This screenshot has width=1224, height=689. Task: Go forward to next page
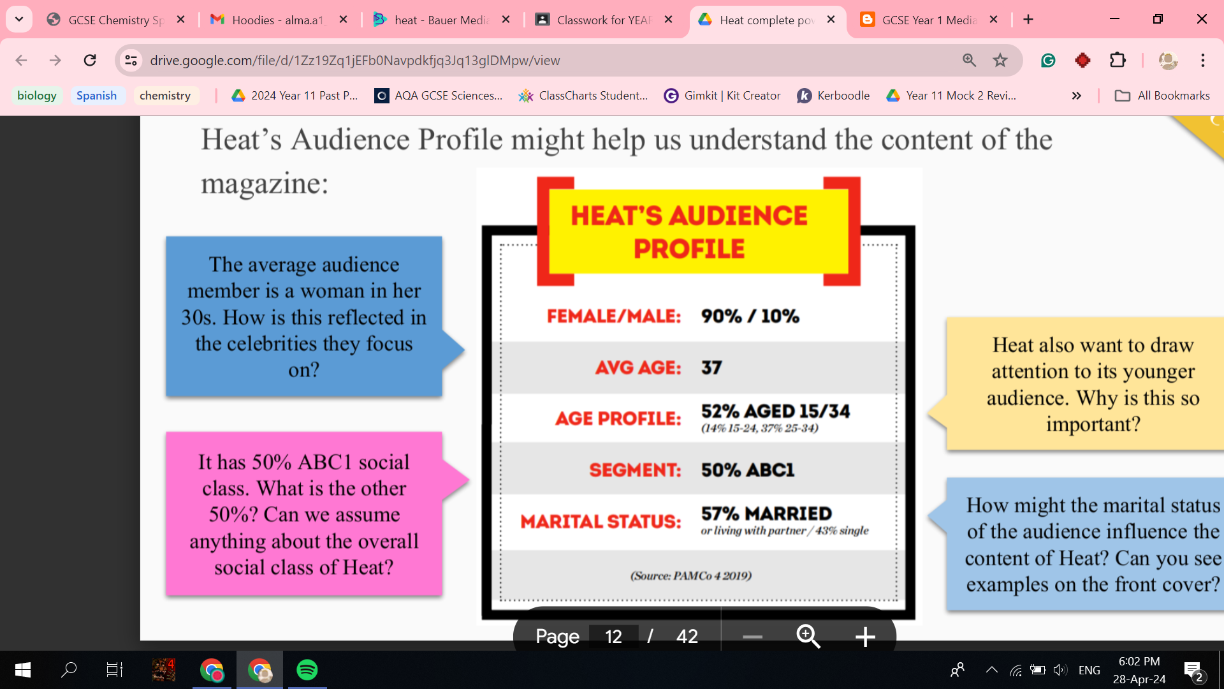pyautogui.click(x=55, y=60)
